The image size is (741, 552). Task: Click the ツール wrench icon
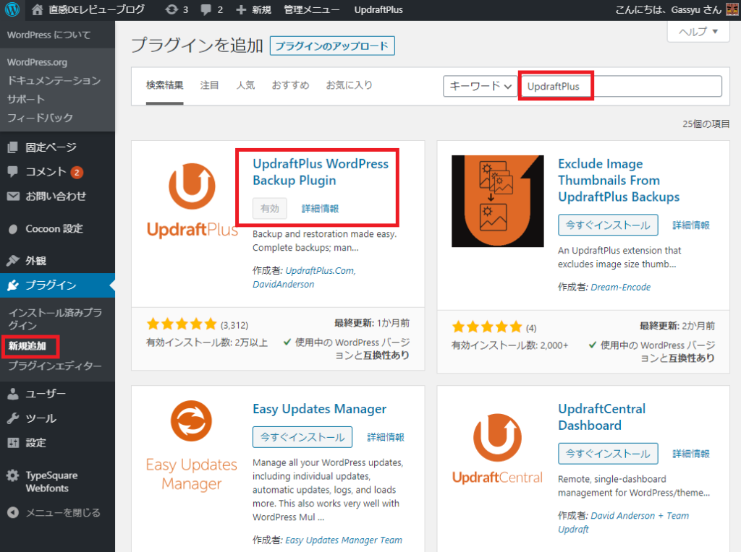pyautogui.click(x=13, y=418)
